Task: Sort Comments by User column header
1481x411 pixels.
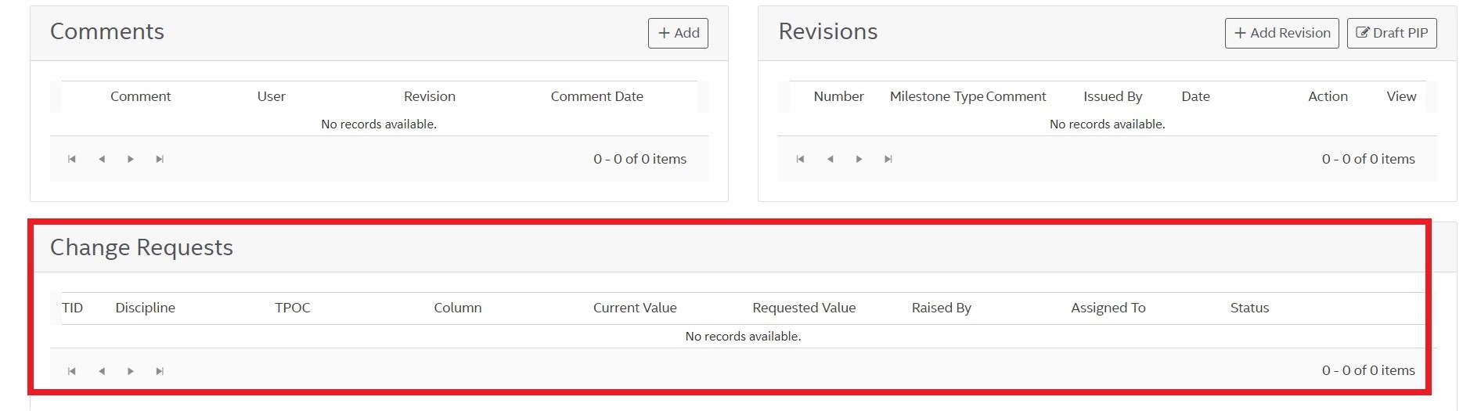Action: click(271, 96)
